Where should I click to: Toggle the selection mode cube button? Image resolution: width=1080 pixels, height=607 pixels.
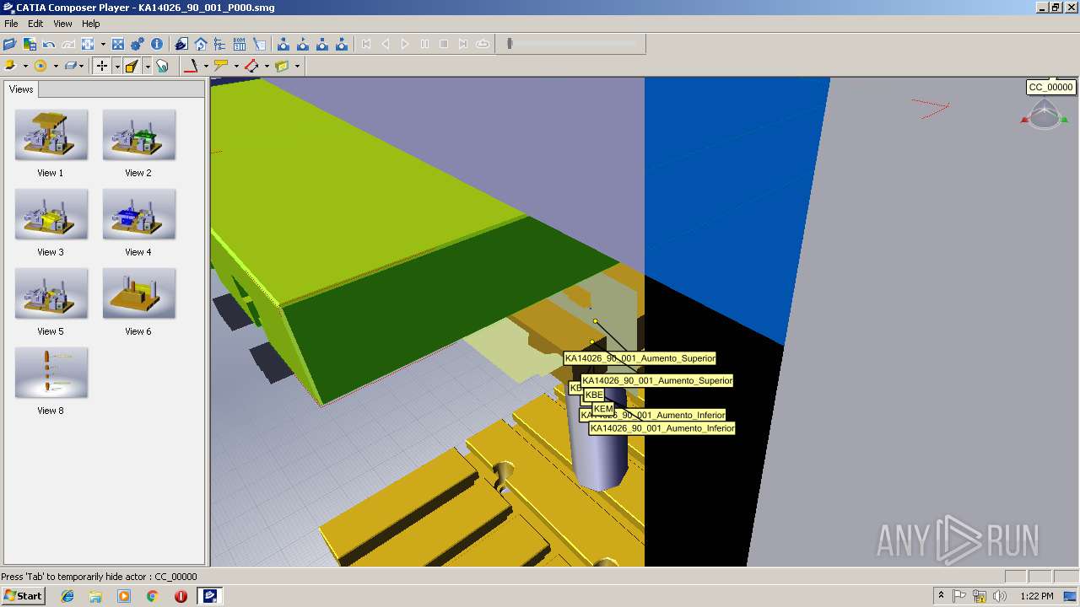coord(132,66)
